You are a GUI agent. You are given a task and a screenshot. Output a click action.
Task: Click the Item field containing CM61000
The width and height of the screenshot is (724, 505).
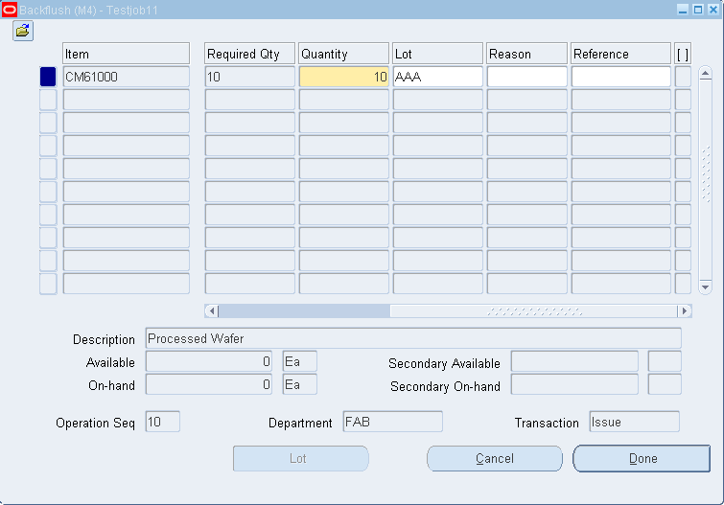point(126,77)
